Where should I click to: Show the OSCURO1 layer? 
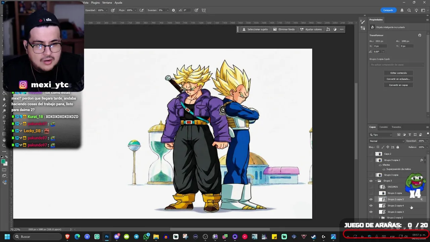[371, 187]
